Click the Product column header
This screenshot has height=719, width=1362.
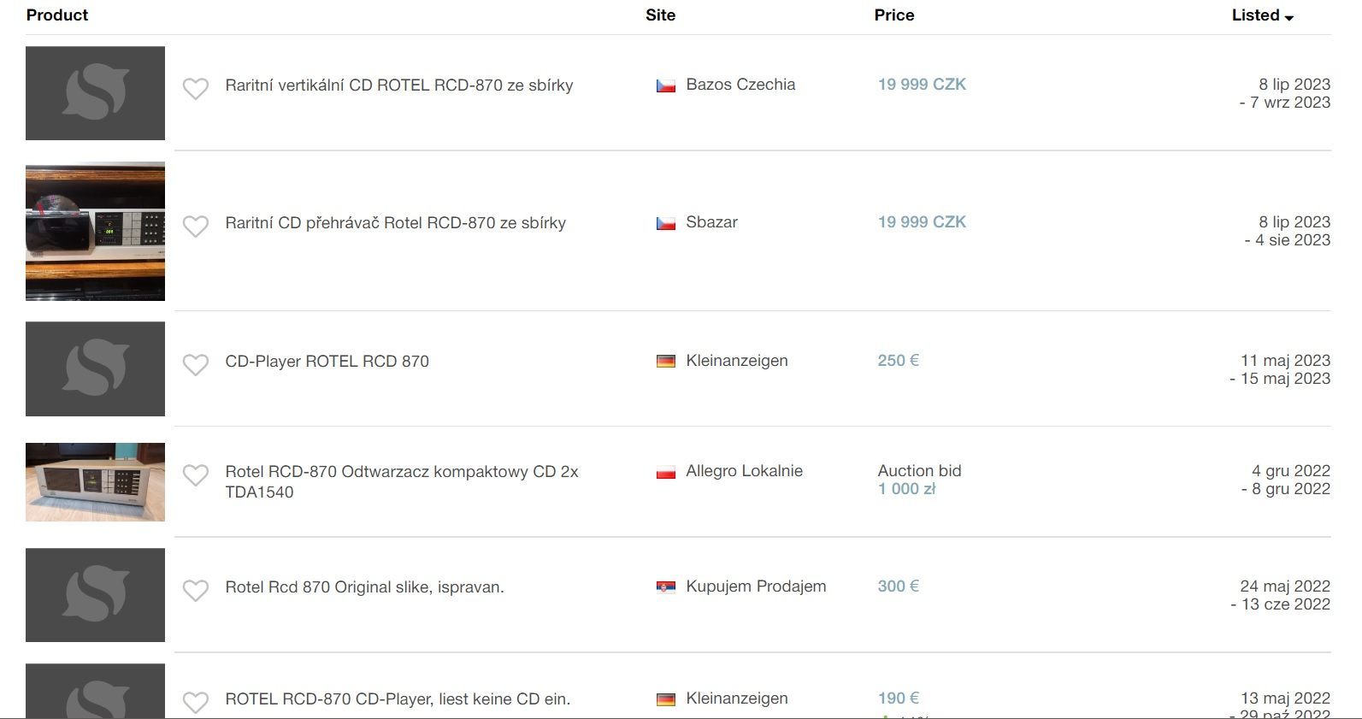[x=57, y=15]
